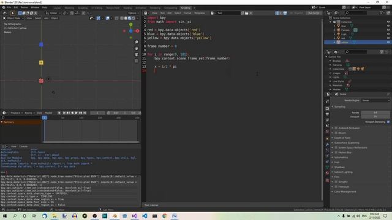Select solid viewport shading icon

126,18
